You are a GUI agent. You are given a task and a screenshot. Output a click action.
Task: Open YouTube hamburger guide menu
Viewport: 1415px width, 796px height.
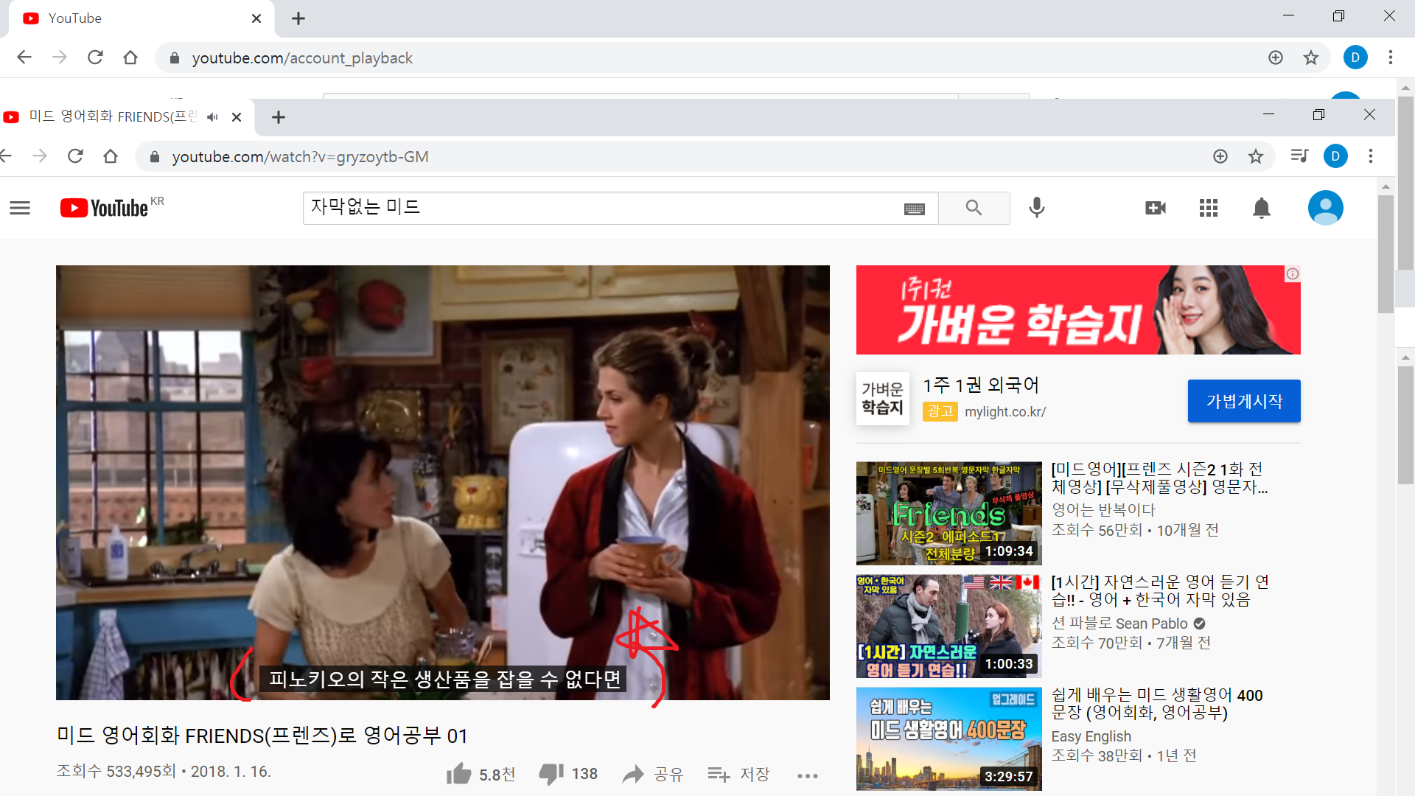[20, 208]
